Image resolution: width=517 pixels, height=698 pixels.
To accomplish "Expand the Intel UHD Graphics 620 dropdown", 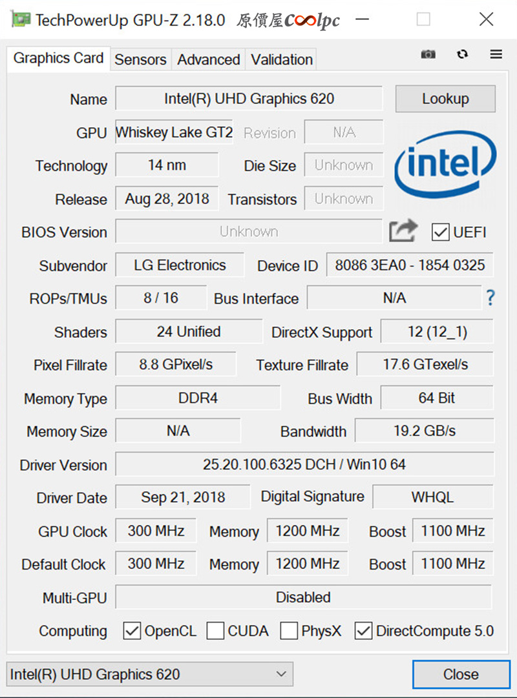I will [x=150, y=674].
